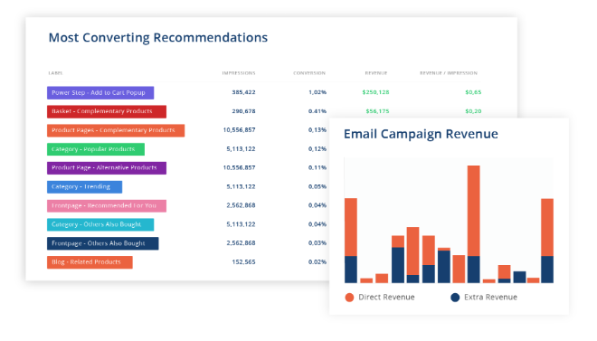Screen dimensions: 597x341
Task: Click the Power Step - Add to Cart Popup label
Action: [100, 92]
